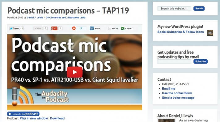The height and width of the screenshot is (122, 220).
Task: Play the YouTube video
Action: click(x=75, y=72)
